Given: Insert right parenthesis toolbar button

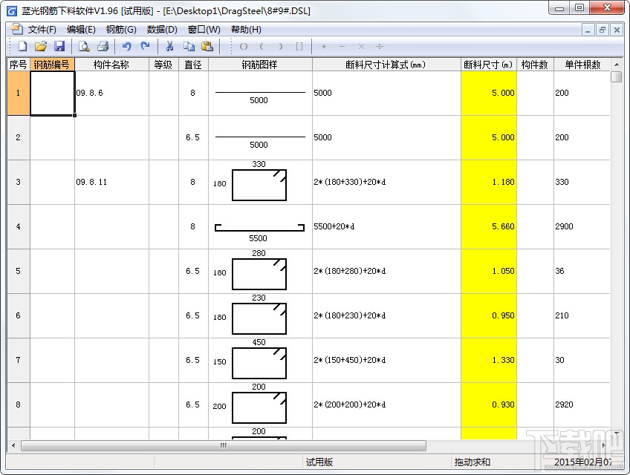Looking at the screenshot, I should point(280,47).
